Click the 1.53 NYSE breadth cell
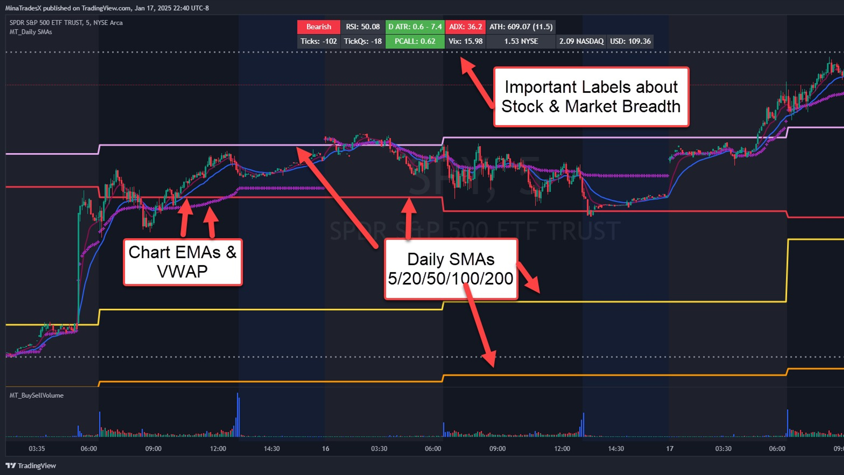844x475 pixels. pyautogui.click(x=521, y=41)
